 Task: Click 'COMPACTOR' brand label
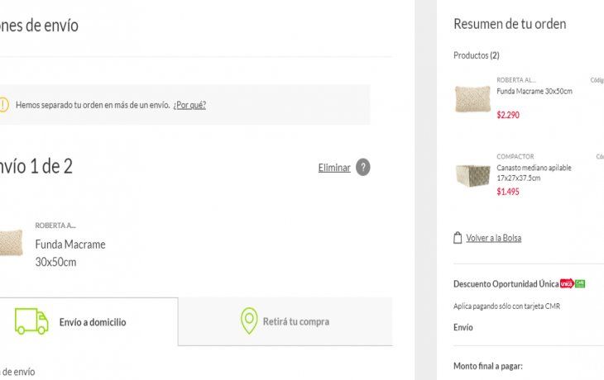tap(515, 156)
